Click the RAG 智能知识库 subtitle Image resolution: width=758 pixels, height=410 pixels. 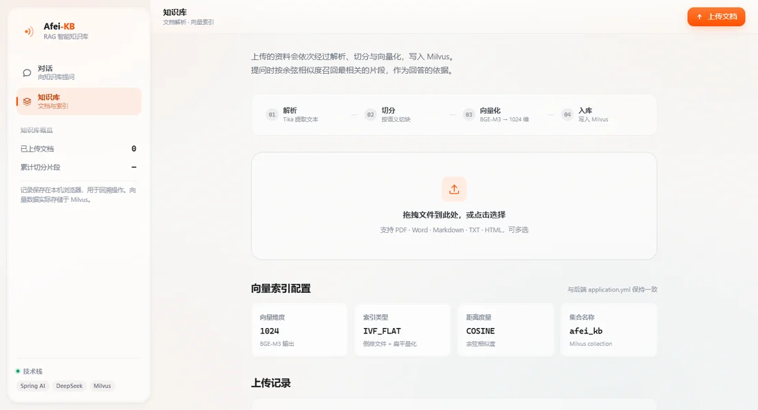tap(65, 37)
